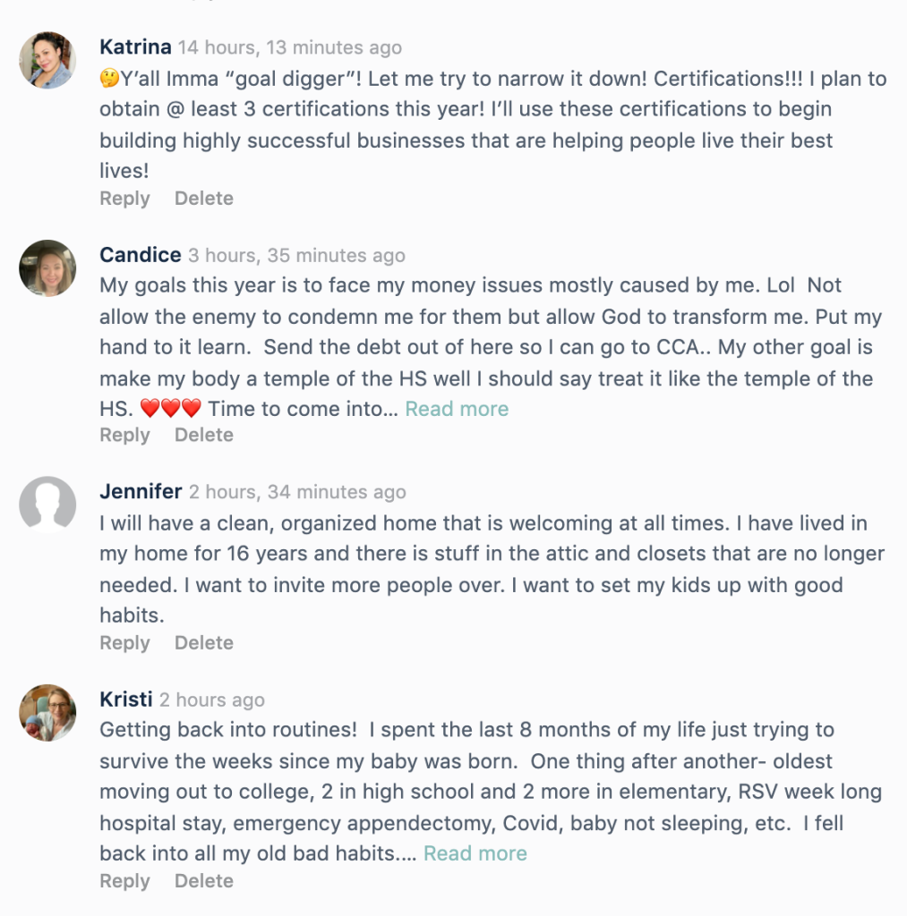Open Kristi's name link
This screenshot has height=916, width=907.
[126, 700]
